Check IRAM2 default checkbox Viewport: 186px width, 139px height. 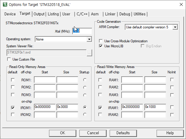[100, 114]
